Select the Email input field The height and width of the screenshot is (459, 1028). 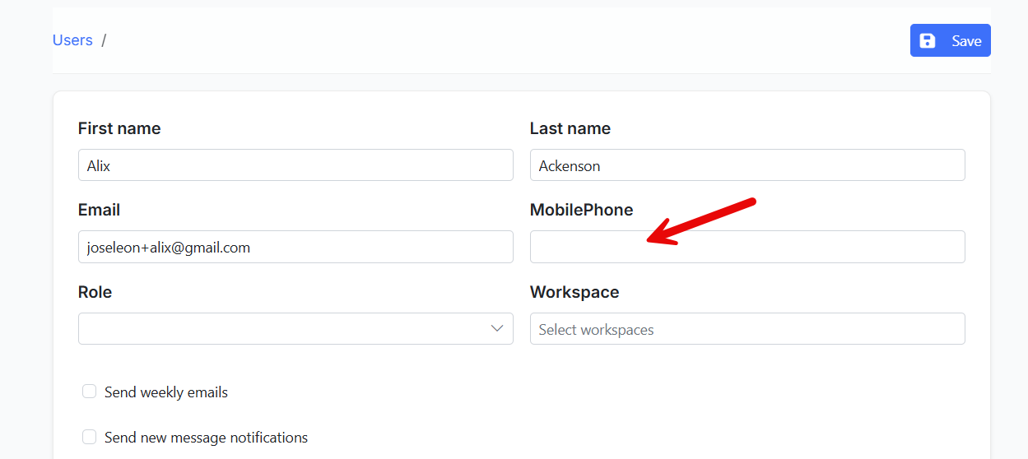(x=295, y=247)
